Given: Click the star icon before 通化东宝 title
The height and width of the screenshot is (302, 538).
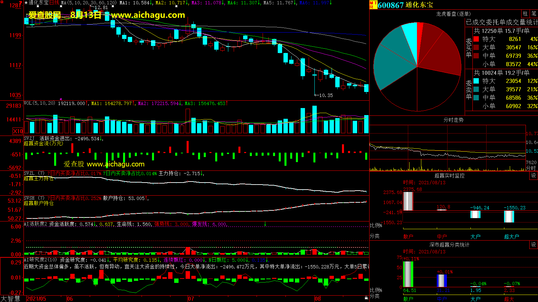Looking at the screenshot, I should click(x=26, y=3).
